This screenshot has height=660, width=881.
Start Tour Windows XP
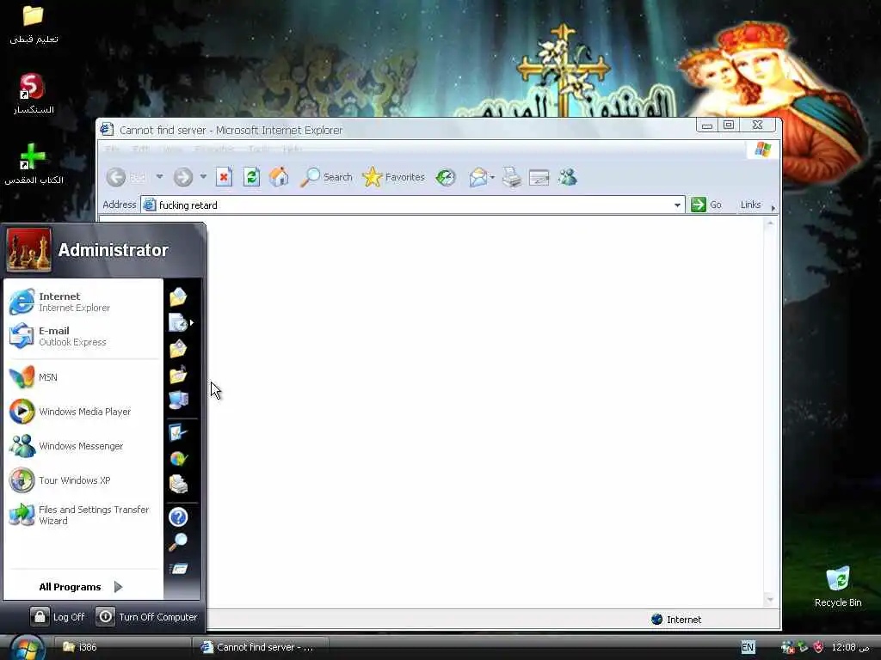click(x=83, y=480)
